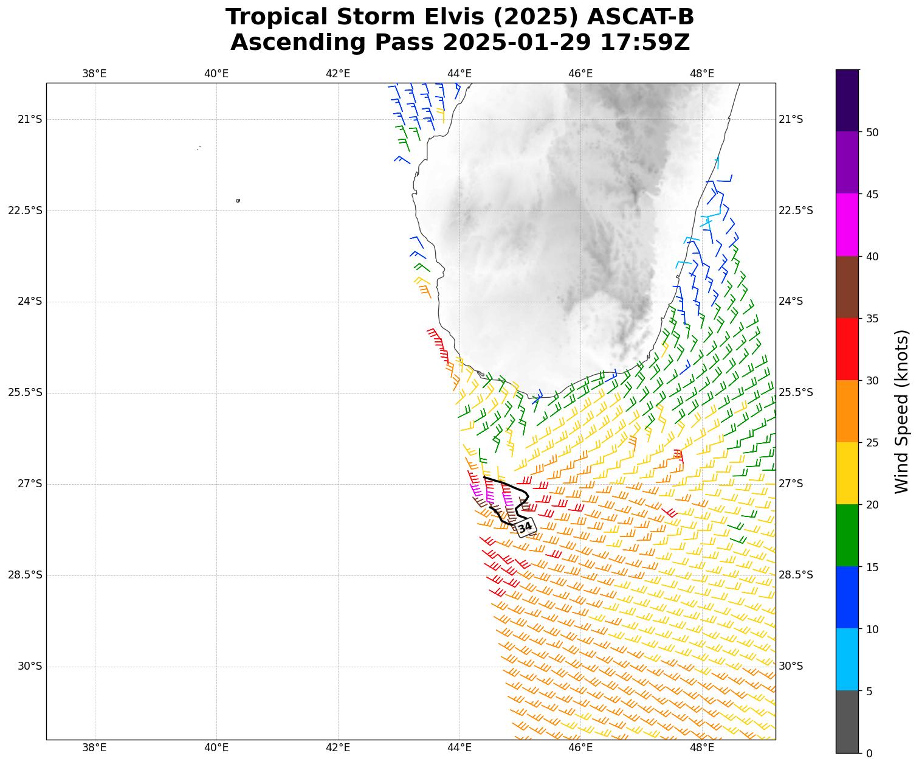
Task: Pick the orange 25-30 knot colorbar band
Action: tap(847, 411)
